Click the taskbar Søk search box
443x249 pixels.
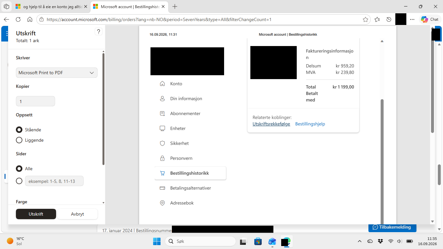(x=200, y=241)
